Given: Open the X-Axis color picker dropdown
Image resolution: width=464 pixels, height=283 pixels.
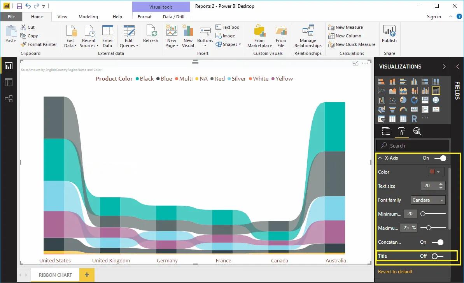Looking at the screenshot, I should pyautogui.click(x=436, y=172).
